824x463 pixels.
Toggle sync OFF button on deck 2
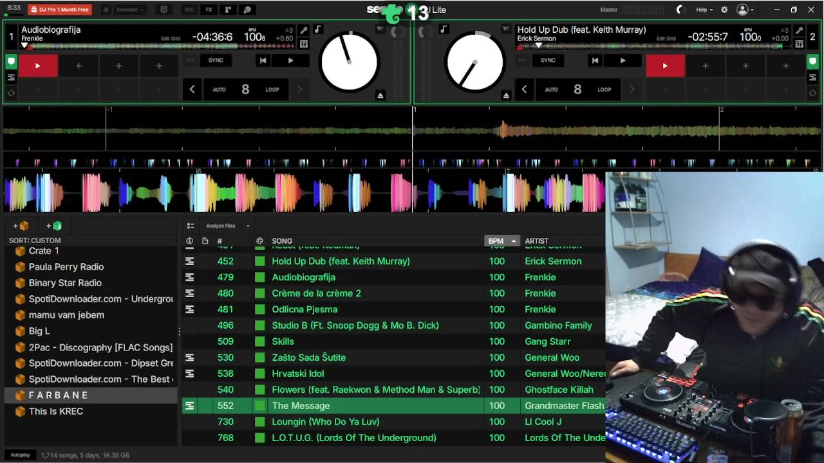click(522, 60)
